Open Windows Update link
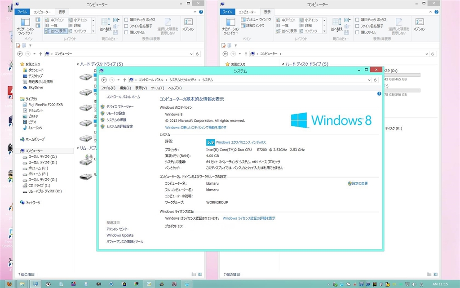 click(120, 235)
